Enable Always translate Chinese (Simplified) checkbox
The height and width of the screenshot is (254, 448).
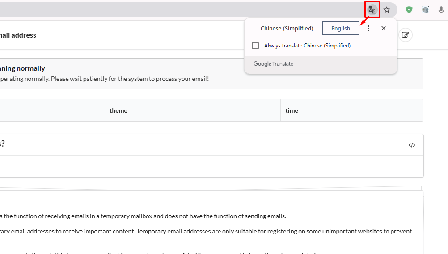(x=255, y=46)
